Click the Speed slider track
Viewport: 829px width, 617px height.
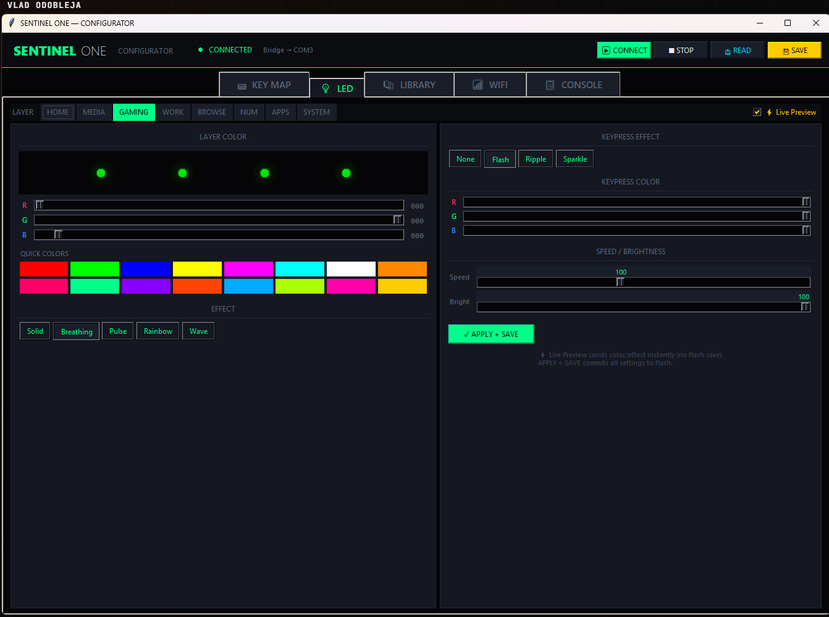644,282
